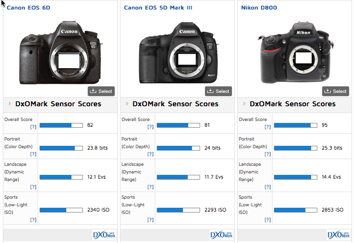Click the 2853 ISO low-light value

[x=333, y=210]
